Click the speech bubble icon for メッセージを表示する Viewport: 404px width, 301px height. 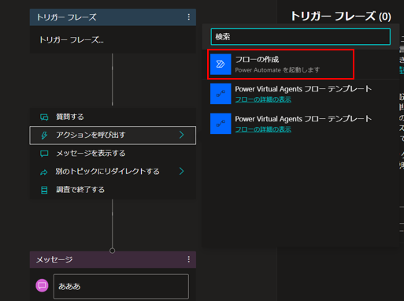point(44,154)
